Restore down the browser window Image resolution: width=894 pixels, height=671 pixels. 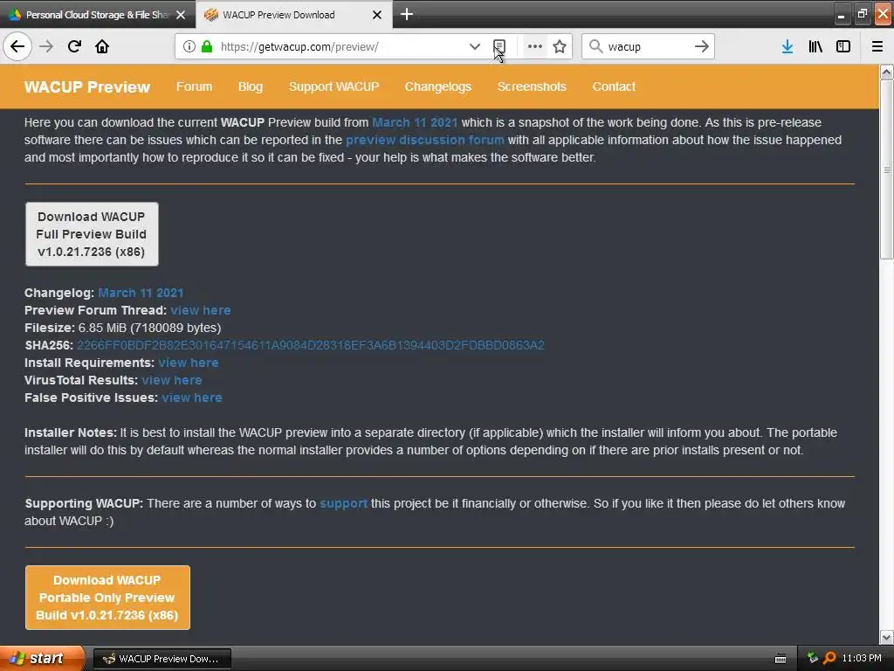(862, 14)
